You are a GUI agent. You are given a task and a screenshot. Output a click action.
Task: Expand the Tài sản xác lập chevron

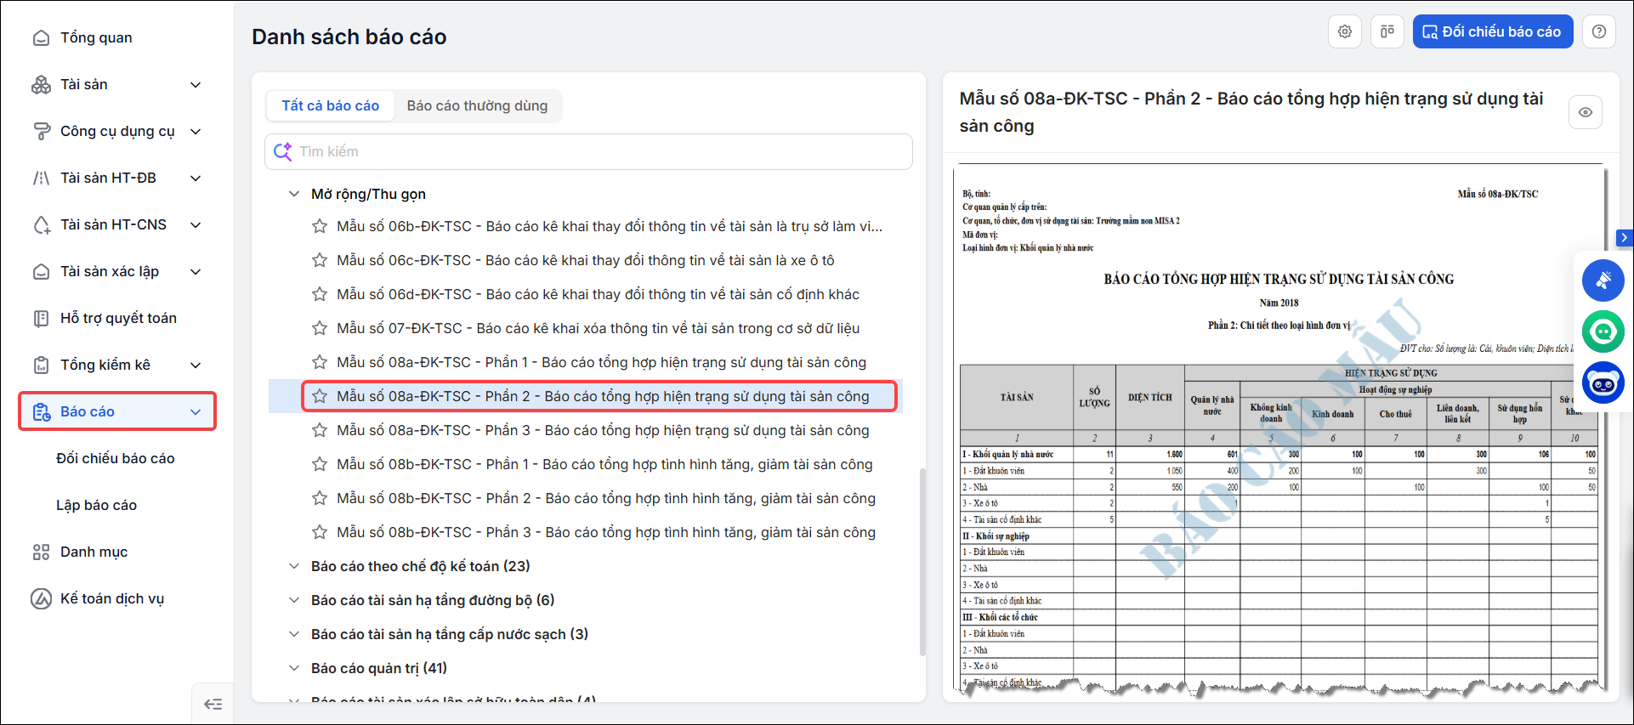point(196,271)
